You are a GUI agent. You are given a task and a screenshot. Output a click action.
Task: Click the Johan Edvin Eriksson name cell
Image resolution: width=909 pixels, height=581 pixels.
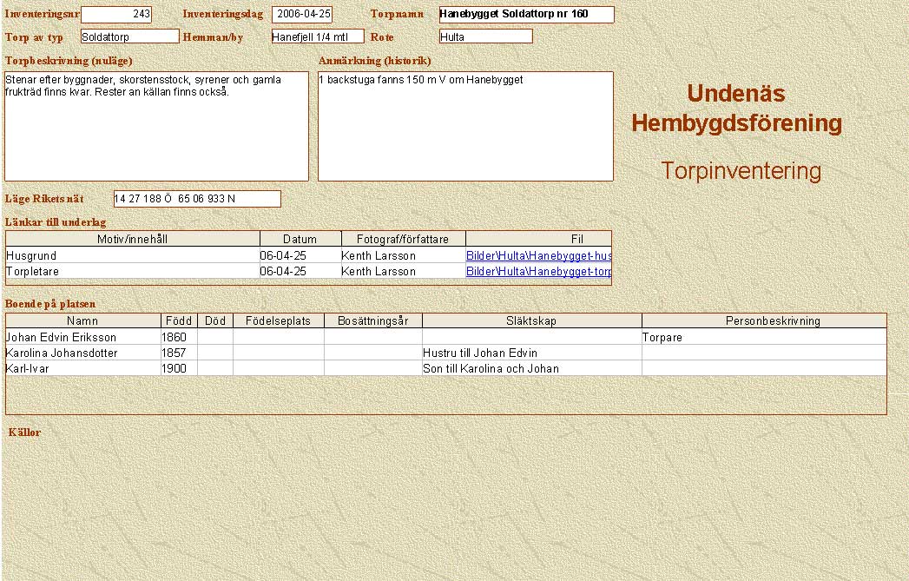[82, 337]
